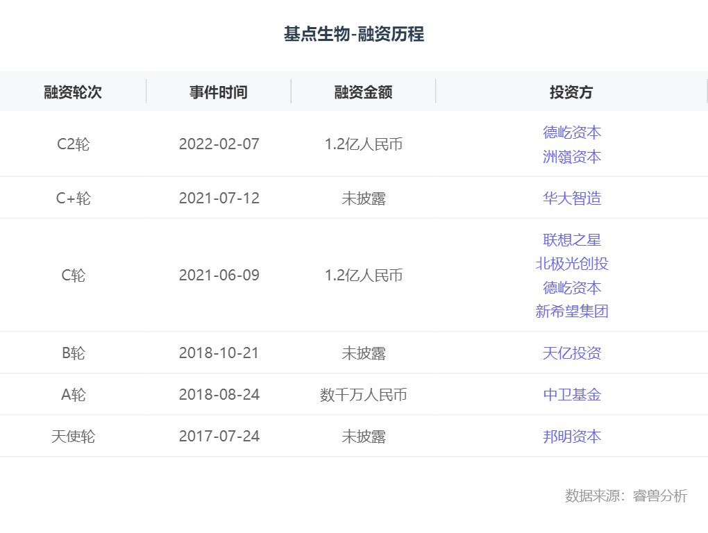Click 未披露 amount in the C+轮 row
The width and height of the screenshot is (708, 533).
click(x=364, y=198)
